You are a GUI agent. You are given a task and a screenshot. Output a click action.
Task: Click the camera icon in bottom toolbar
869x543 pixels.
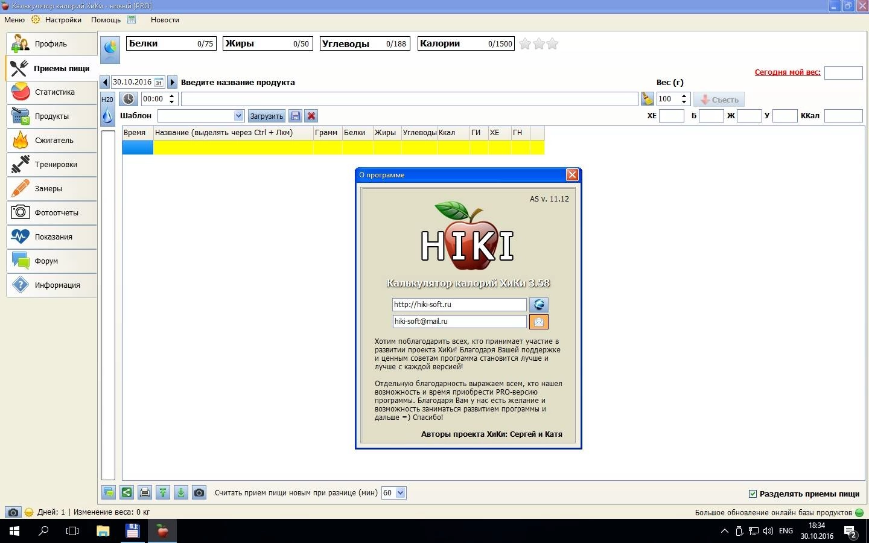point(199,493)
